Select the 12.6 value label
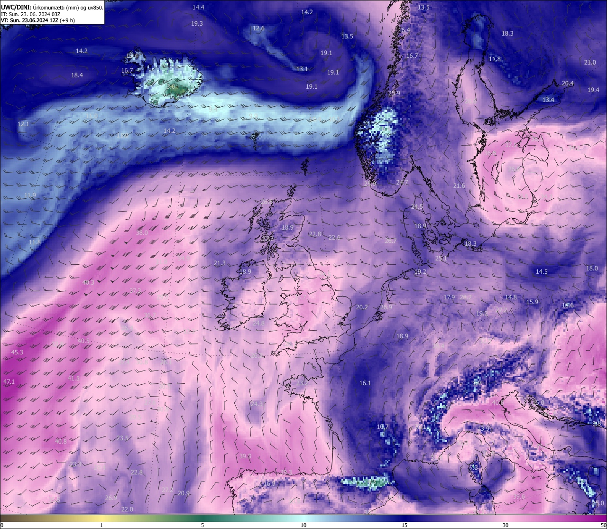This screenshot has height=529, width=607. point(258,28)
